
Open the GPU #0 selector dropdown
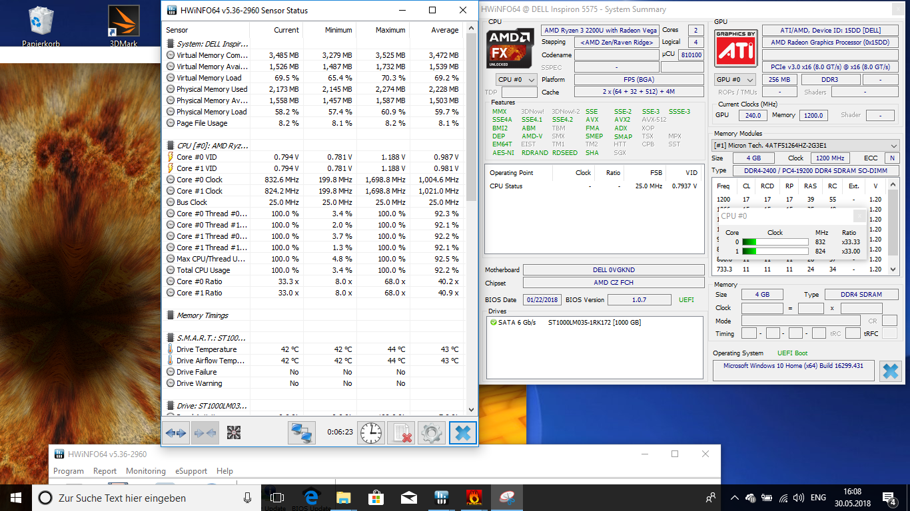(735, 80)
